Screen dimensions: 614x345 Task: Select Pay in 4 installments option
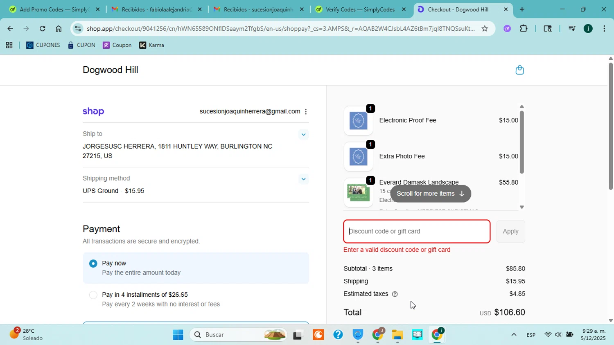click(x=196, y=300)
